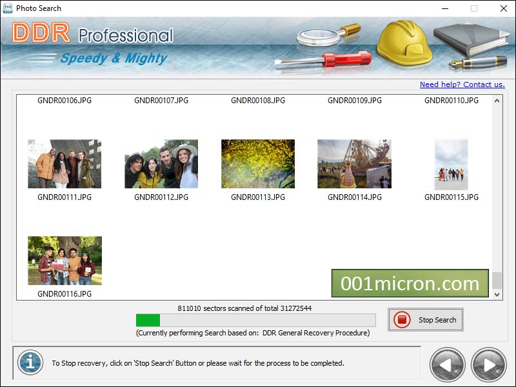The width and height of the screenshot is (516, 387).
Task: Click the GNDR00116.JPG label under thumbnail
Action: [64, 294]
